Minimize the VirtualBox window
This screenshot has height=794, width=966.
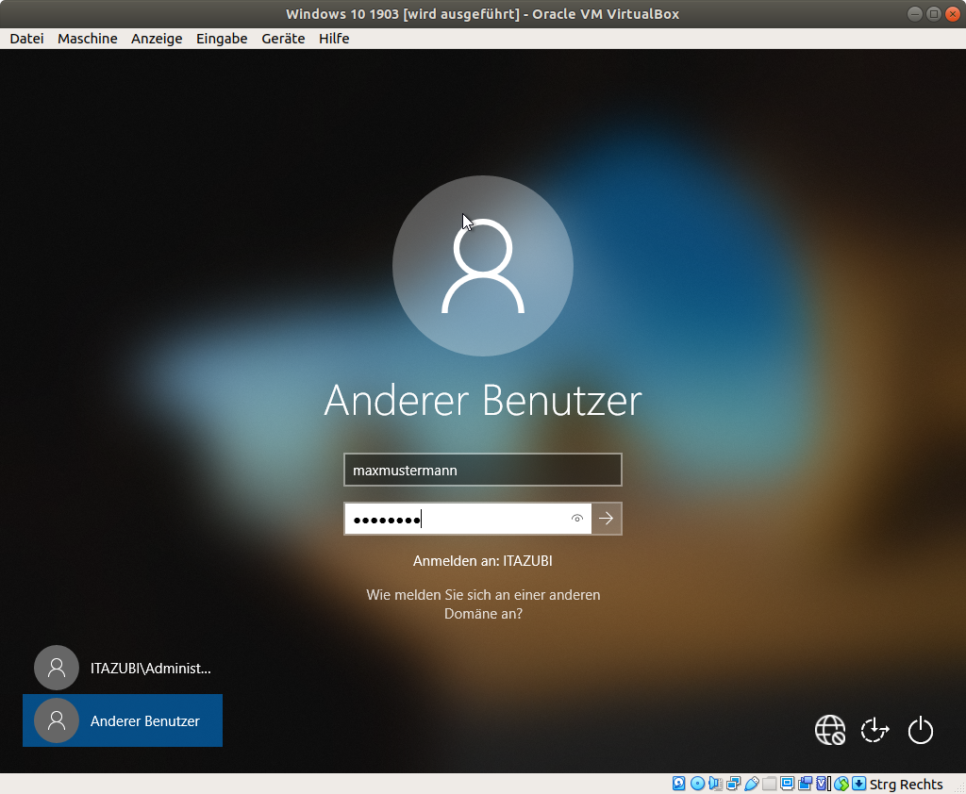point(915,13)
